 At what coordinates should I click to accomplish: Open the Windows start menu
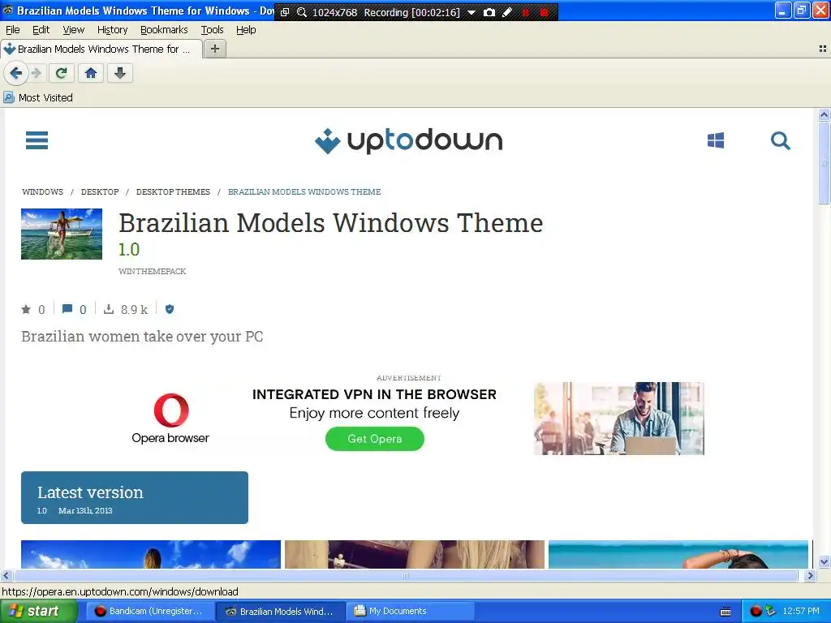39,612
